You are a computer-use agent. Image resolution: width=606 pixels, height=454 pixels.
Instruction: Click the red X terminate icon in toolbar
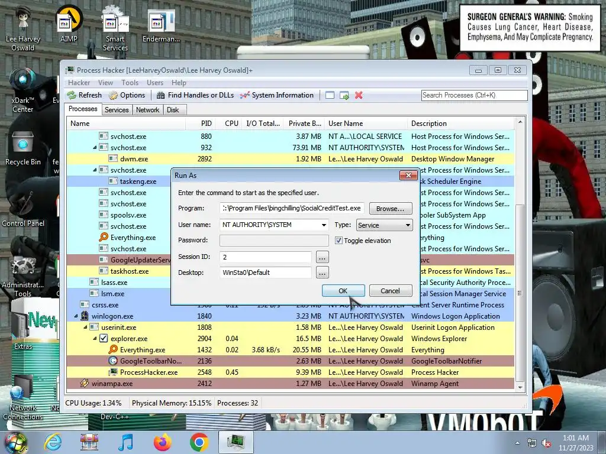point(359,95)
